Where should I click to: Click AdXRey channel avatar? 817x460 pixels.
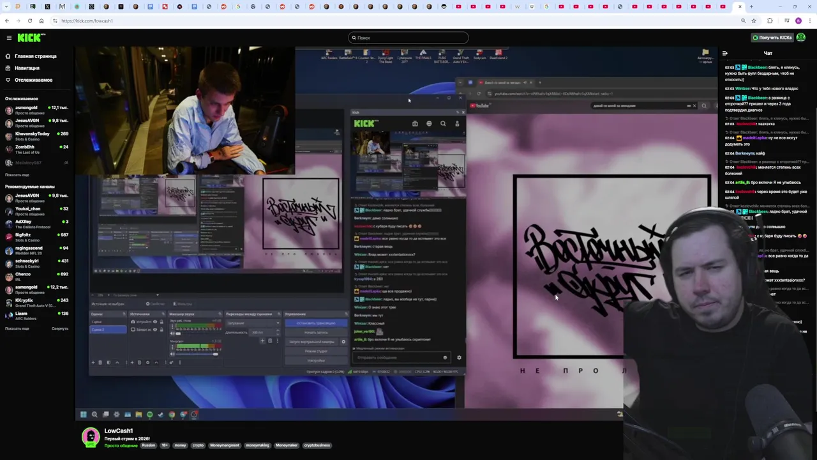coord(9,224)
